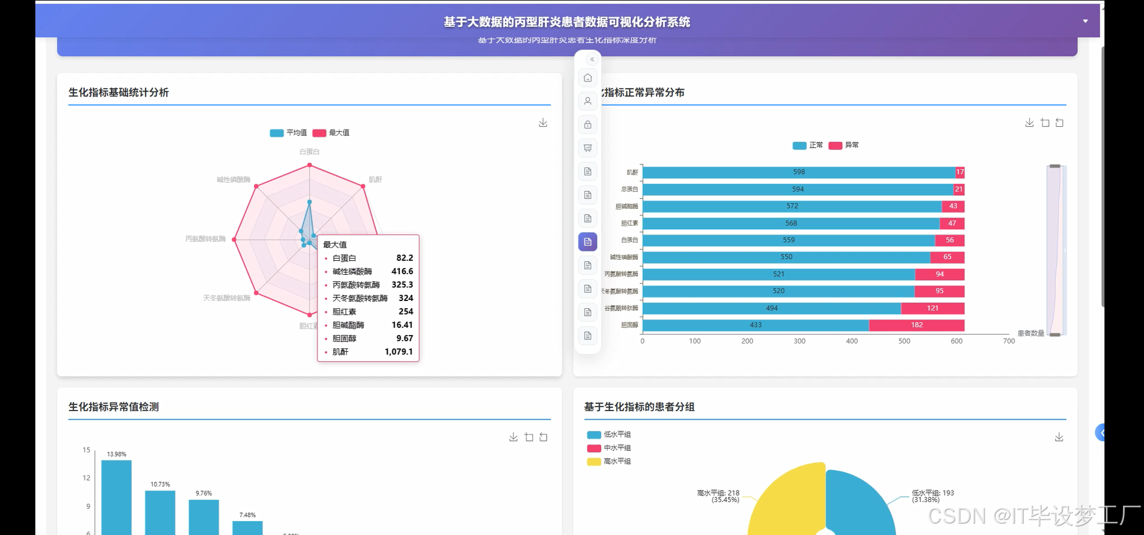This screenshot has width=1144, height=535.
Task: Click the tooltip value 1,079.1 for 肌酐
Action: 398,352
